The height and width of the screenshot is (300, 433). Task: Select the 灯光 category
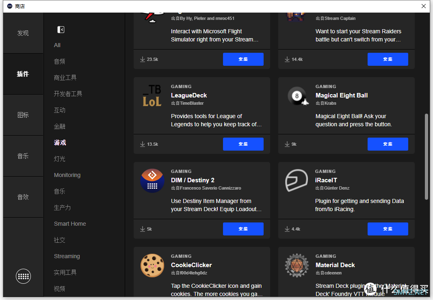coord(59,159)
